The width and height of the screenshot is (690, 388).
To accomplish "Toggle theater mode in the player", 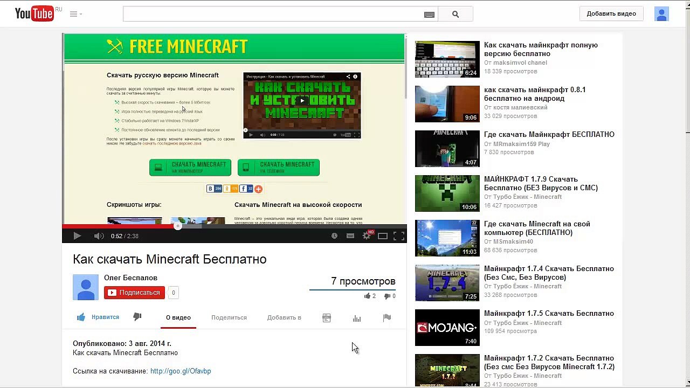I will tap(383, 235).
